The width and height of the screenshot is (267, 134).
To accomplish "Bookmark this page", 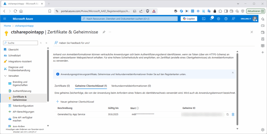I will (x=50, y=11).
